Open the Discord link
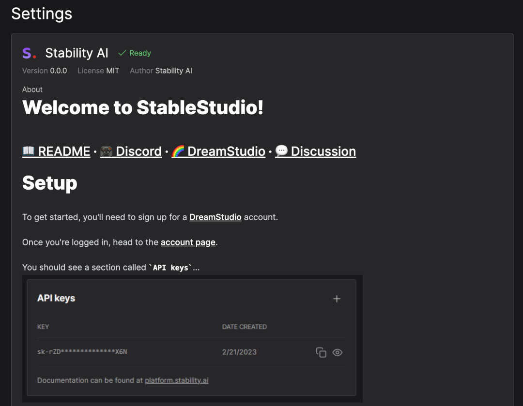The height and width of the screenshot is (406, 523). (131, 151)
